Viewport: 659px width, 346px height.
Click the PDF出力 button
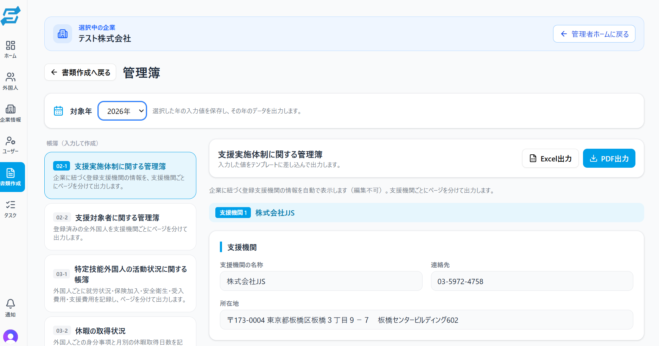pos(609,158)
